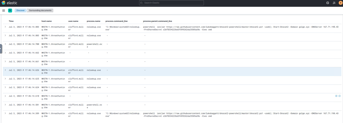The height and width of the screenshot is (123, 343).
Task: Click powershell.exe in 17:46:14.700 row
Action: pyautogui.click(x=94, y=45)
